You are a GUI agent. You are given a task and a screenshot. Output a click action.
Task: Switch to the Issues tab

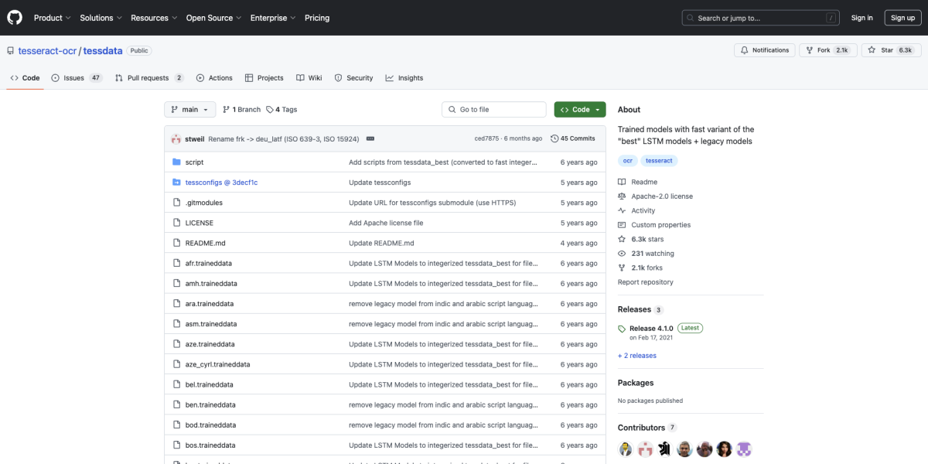pyautogui.click(x=76, y=78)
